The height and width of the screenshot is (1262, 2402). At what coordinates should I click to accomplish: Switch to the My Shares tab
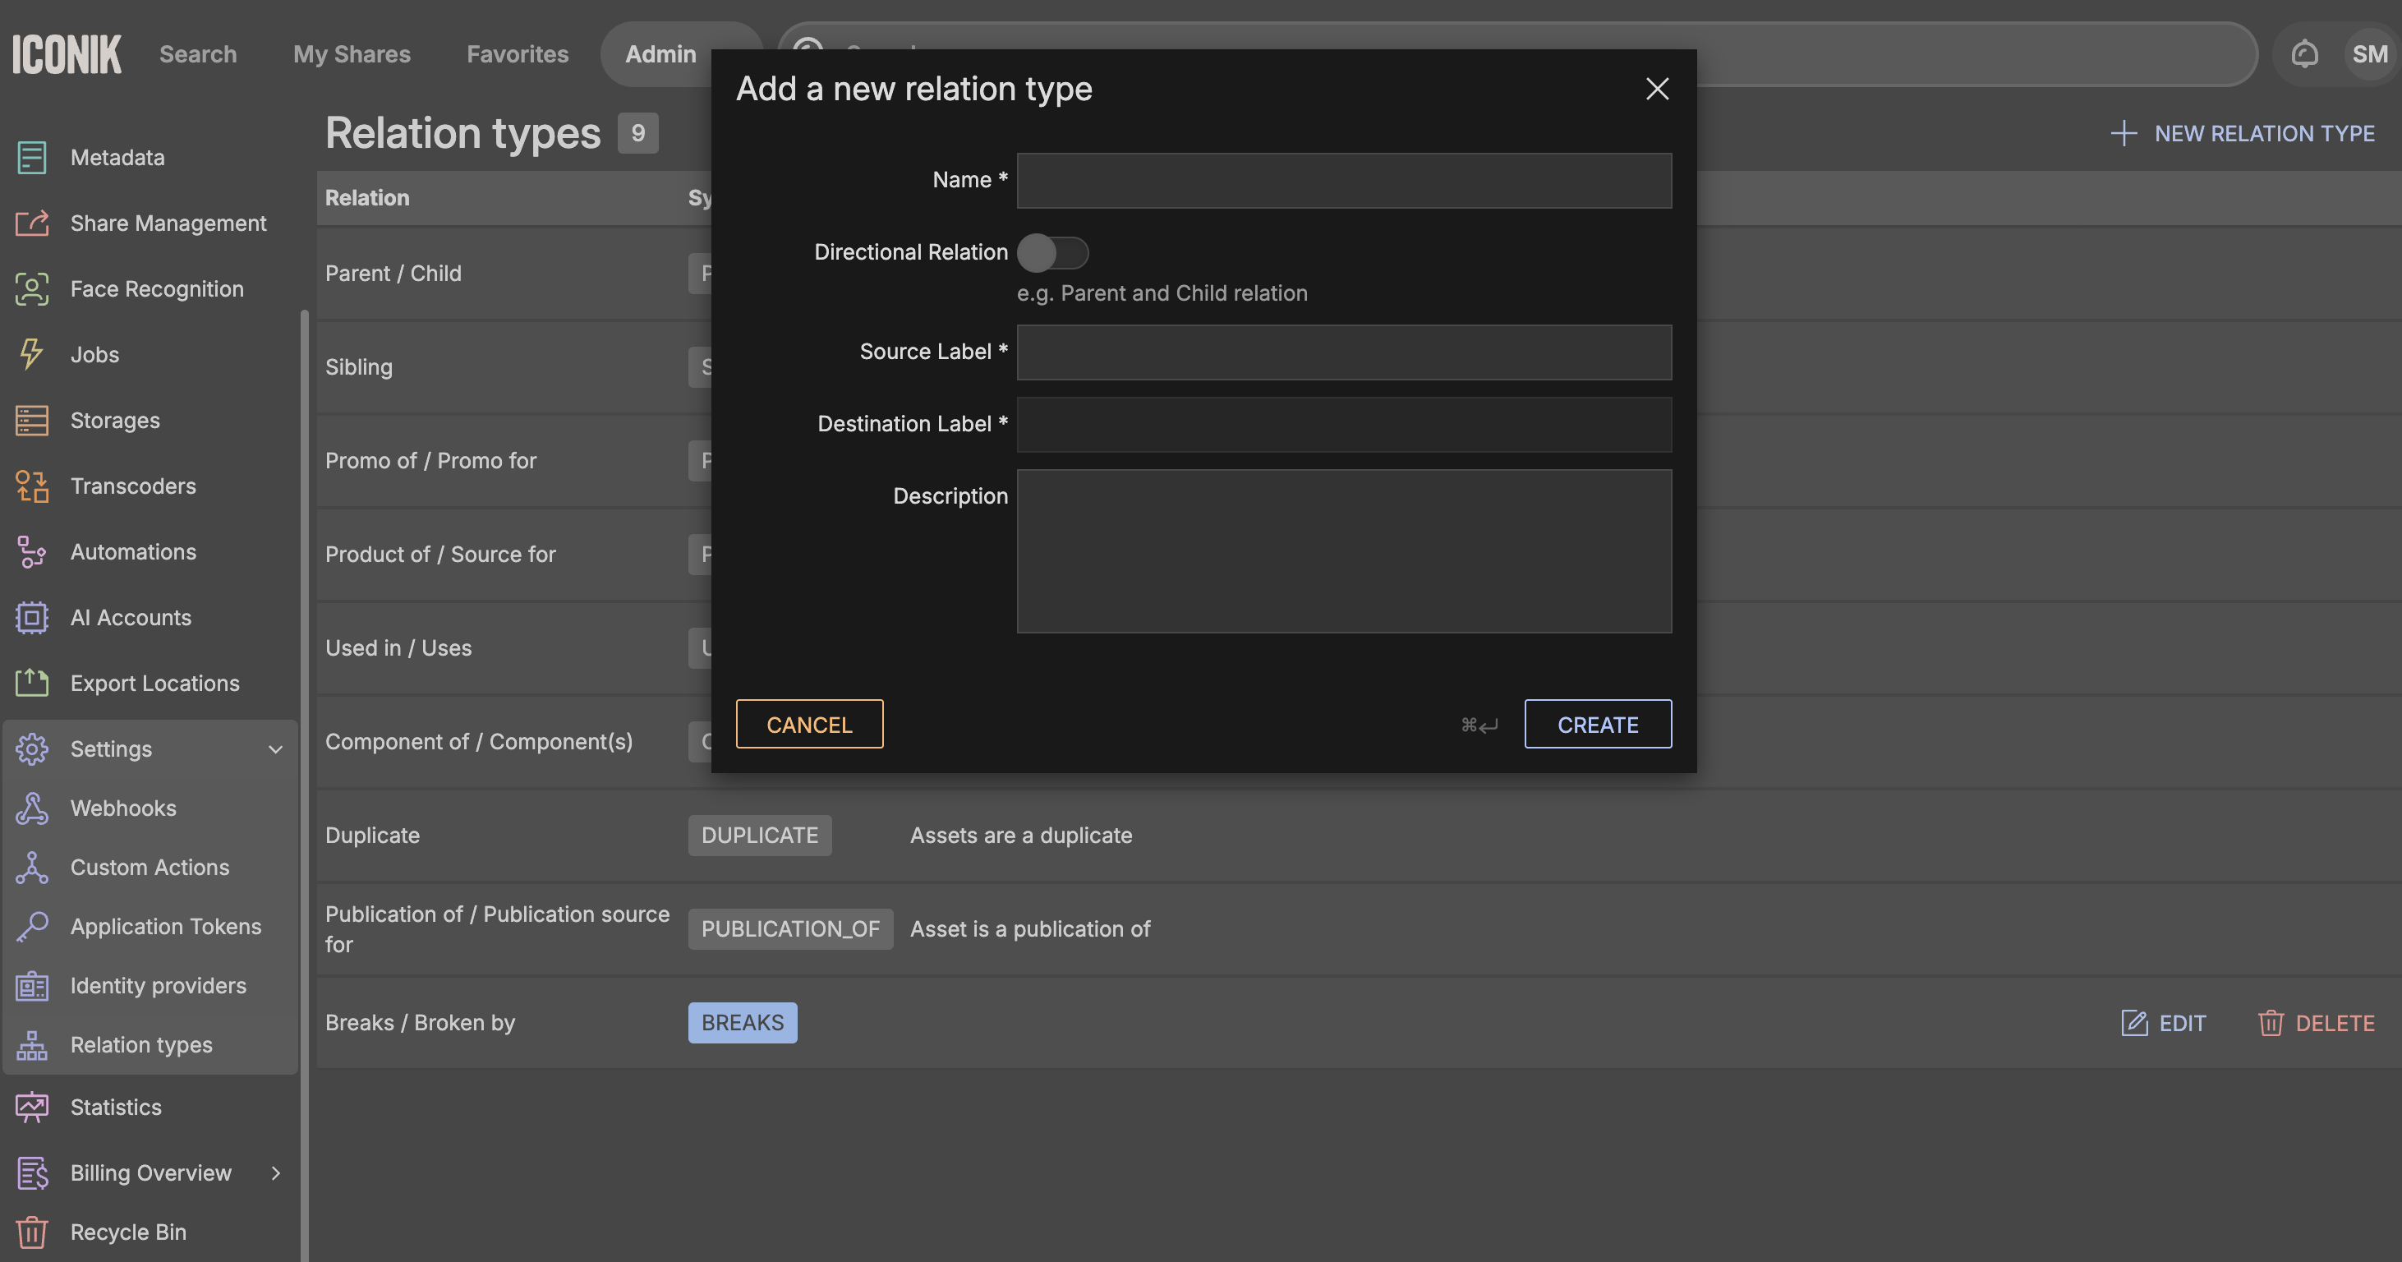tap(352, 54)
